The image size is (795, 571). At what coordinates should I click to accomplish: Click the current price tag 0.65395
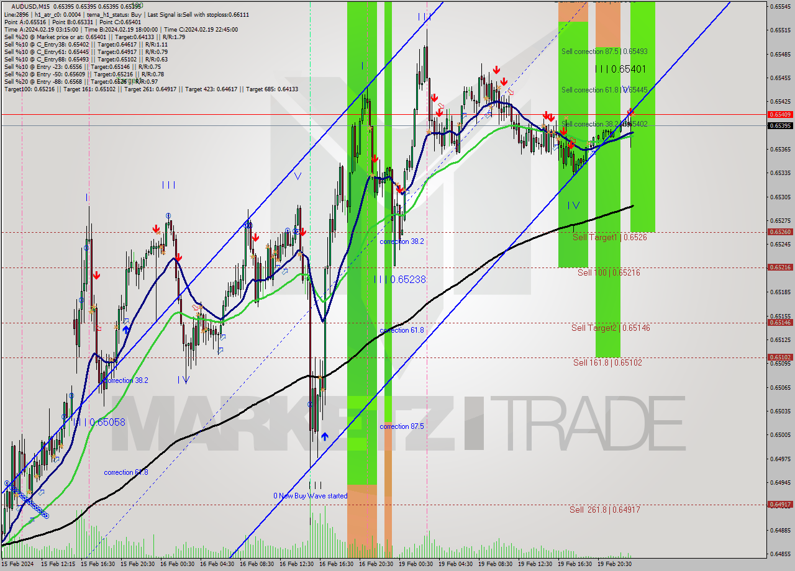(x=780, y=125)
